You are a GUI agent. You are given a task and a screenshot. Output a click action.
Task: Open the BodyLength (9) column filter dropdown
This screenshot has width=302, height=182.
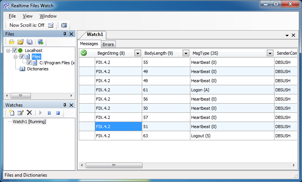[x=186, y=53]
